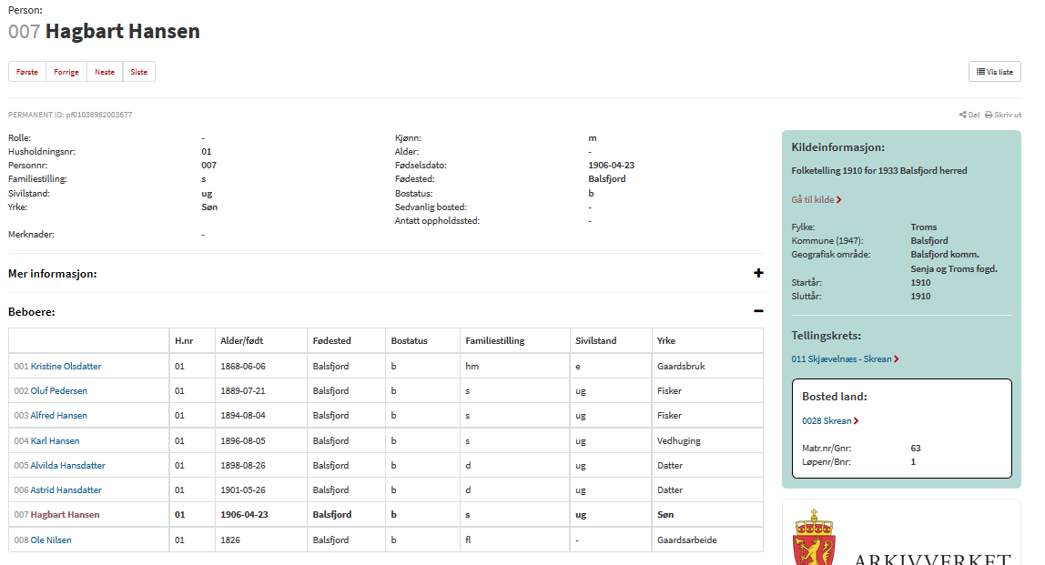Viewport: 1045px width, 565px height.
Task: Select resident Oluf Pedersen
Action: [59, 391]
